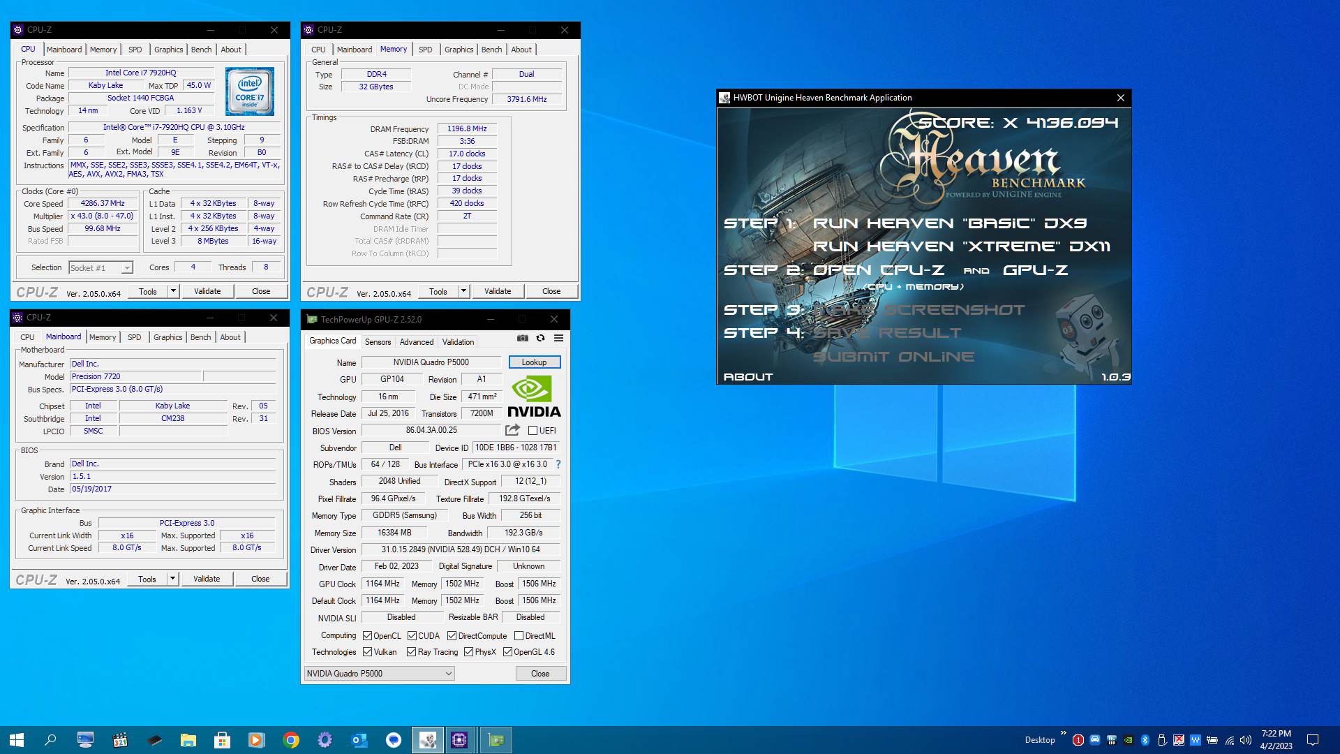Open the Windows Start menu

(17, 740)
